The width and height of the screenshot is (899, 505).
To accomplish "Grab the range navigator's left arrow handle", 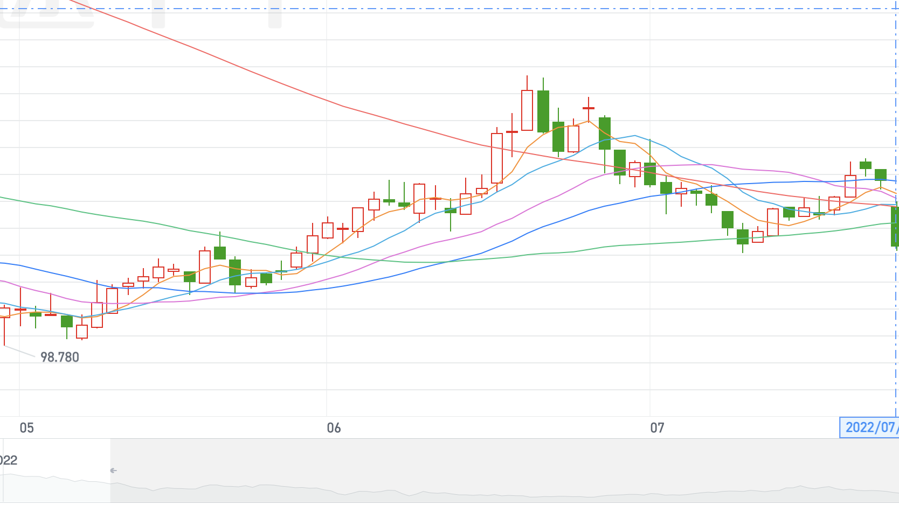I will pyautogui.click(x=113, y=471).
